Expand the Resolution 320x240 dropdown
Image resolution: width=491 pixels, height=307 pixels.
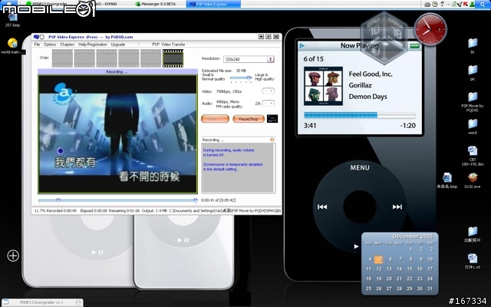pyautogui.click(x=271, y=59)
